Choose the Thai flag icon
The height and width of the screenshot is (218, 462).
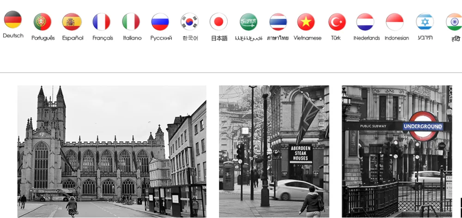tap(278, 22)
